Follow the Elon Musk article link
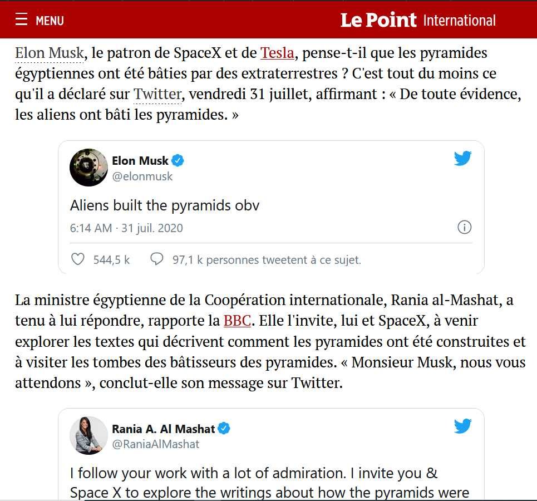 [x=50, y=53]
